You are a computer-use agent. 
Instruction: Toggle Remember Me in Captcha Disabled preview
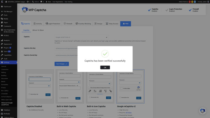[x=29, y=94]
